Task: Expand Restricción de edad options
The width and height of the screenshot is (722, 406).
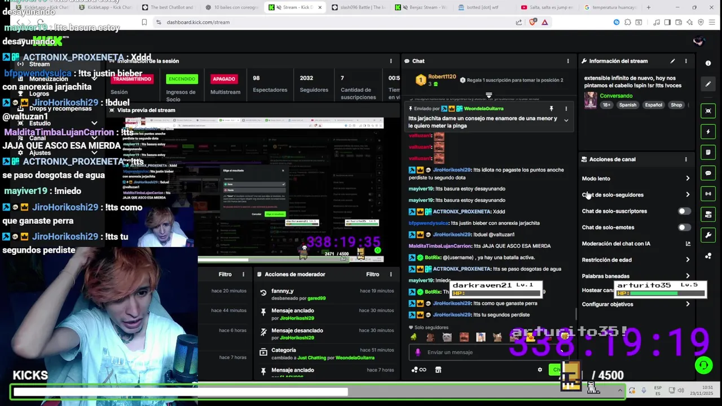Action: (x=688, y=260)
